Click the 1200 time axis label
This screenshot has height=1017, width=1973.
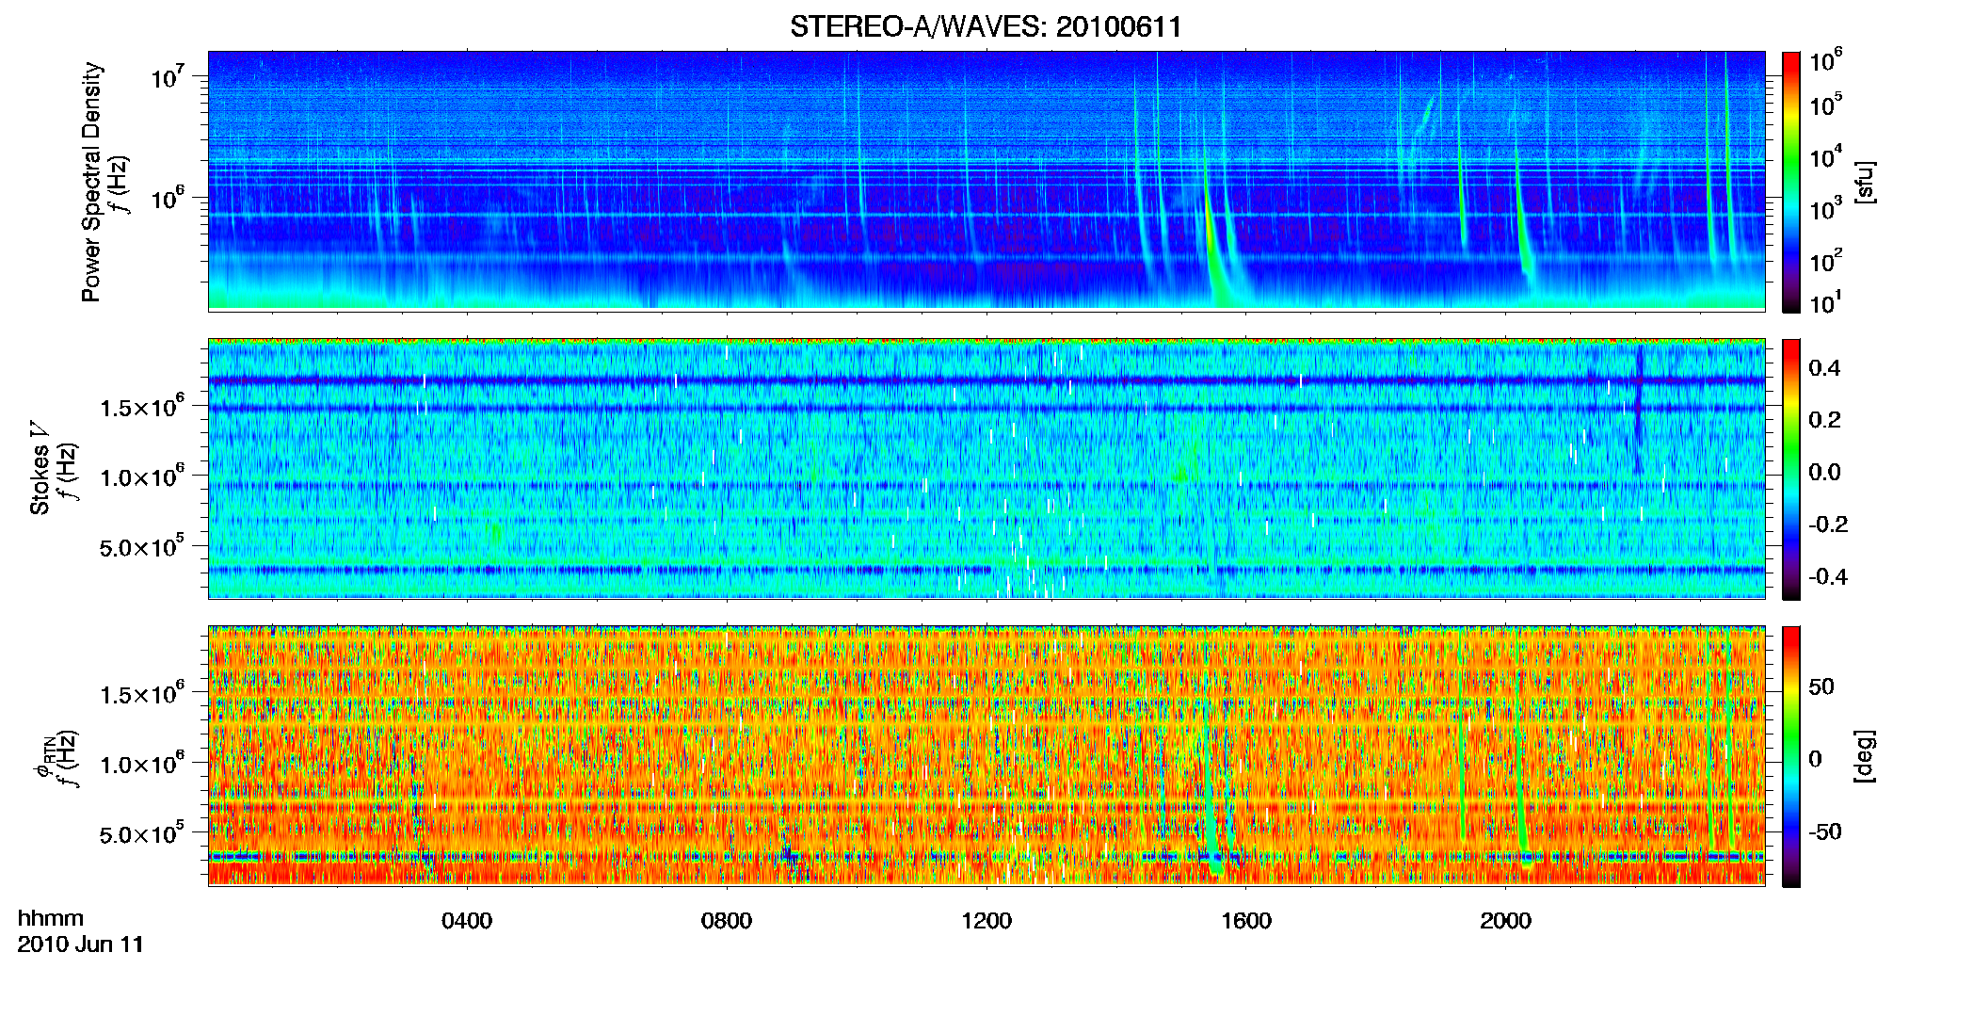pyautogui.click(x=986, y=921)
